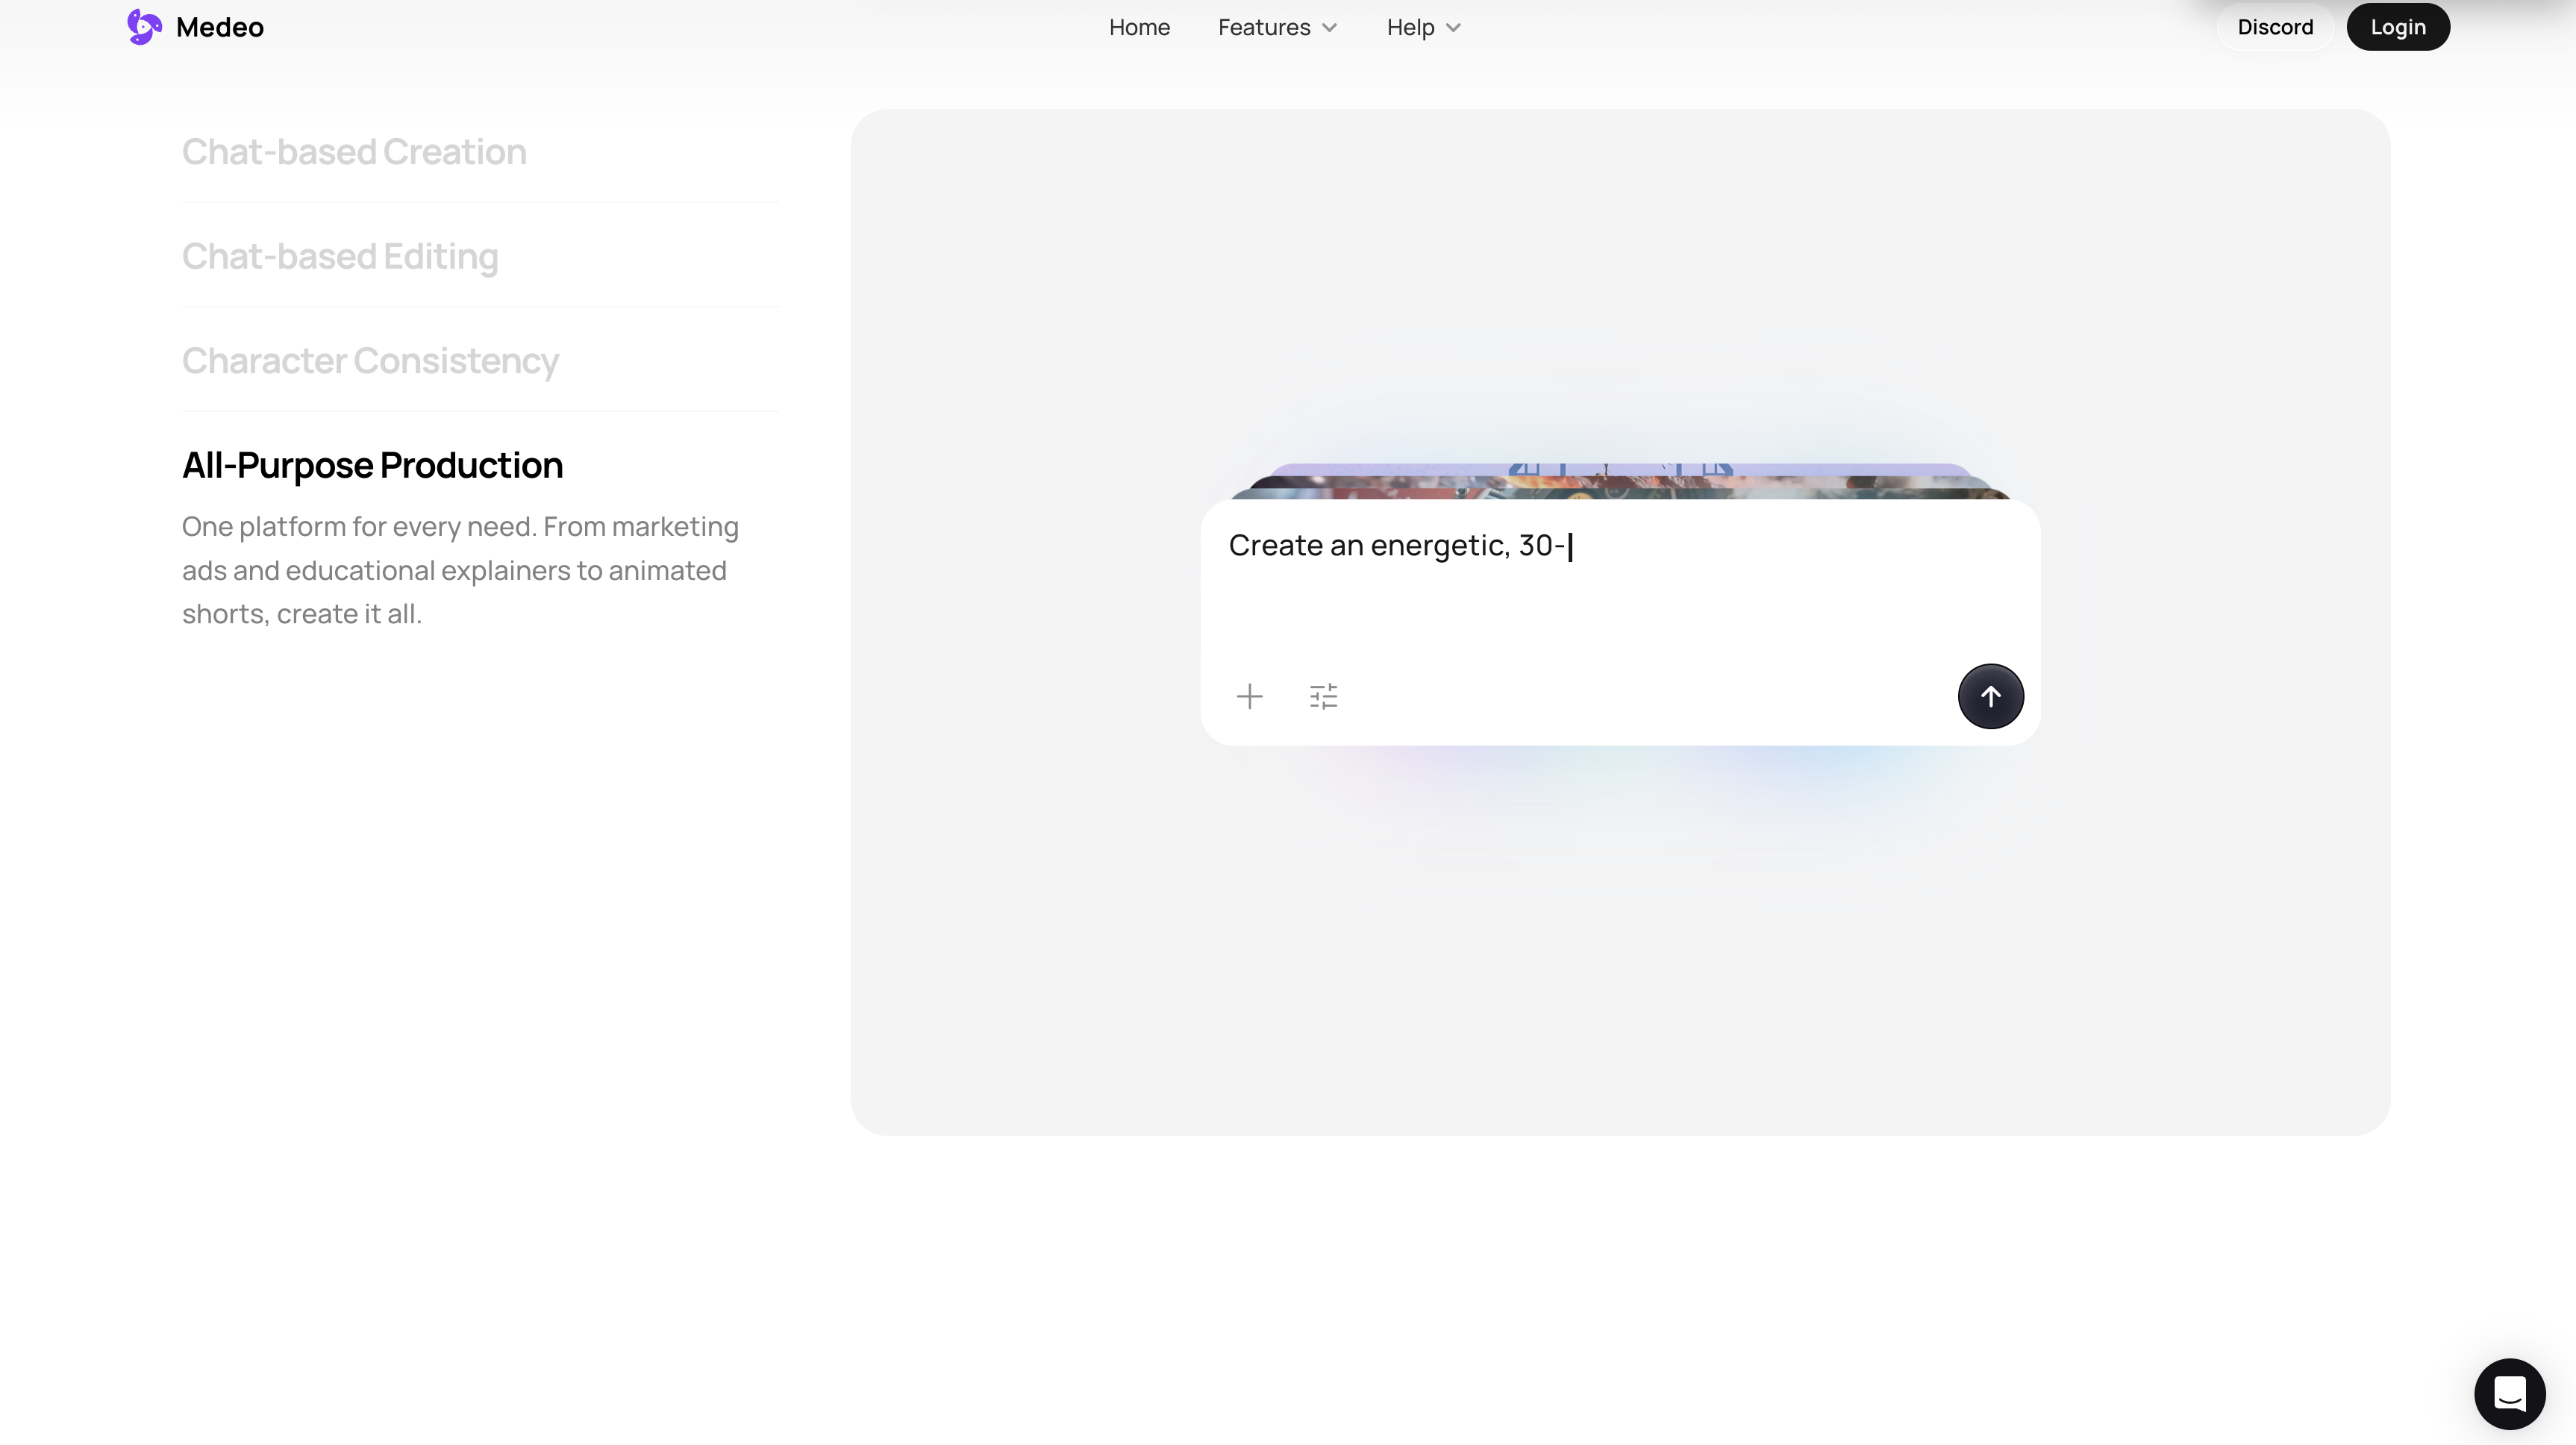Open the prompt settings sliders icon
Image resolution: width=2576 pixels, height=1445 pixels.
coord(1323,696)
